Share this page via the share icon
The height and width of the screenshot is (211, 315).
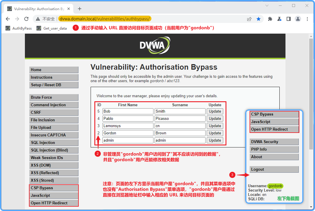click(249, 19)
